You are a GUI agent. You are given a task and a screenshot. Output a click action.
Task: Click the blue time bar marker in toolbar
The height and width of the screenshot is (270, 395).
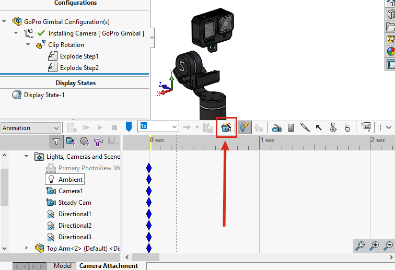[x=129, y=127]
